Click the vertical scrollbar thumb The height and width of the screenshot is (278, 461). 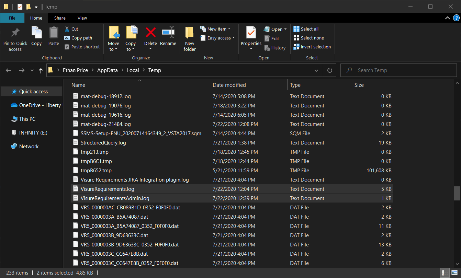click(x=457, y=193)
